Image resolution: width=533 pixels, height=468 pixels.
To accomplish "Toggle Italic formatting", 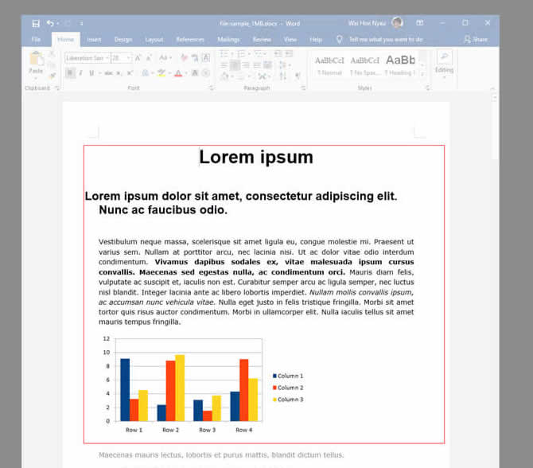I will (81, 72).
